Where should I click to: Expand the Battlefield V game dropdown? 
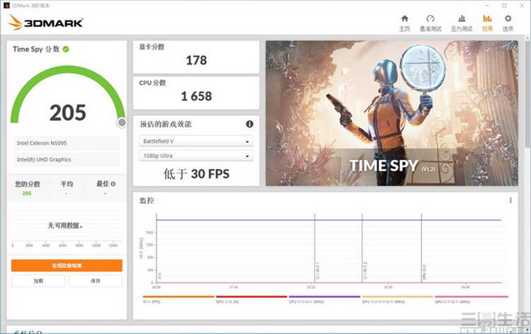coord(196,141)
